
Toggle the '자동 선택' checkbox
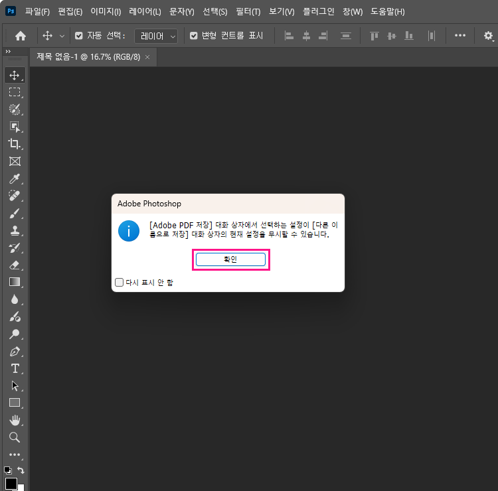point(79,36)
